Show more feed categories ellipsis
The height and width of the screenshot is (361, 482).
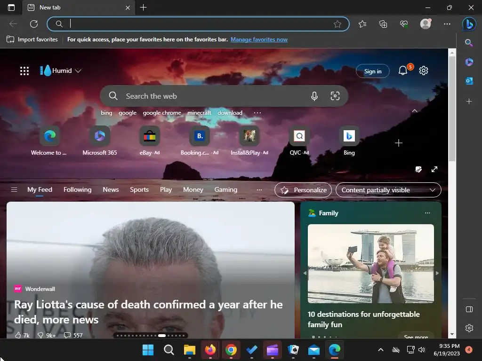259,190
